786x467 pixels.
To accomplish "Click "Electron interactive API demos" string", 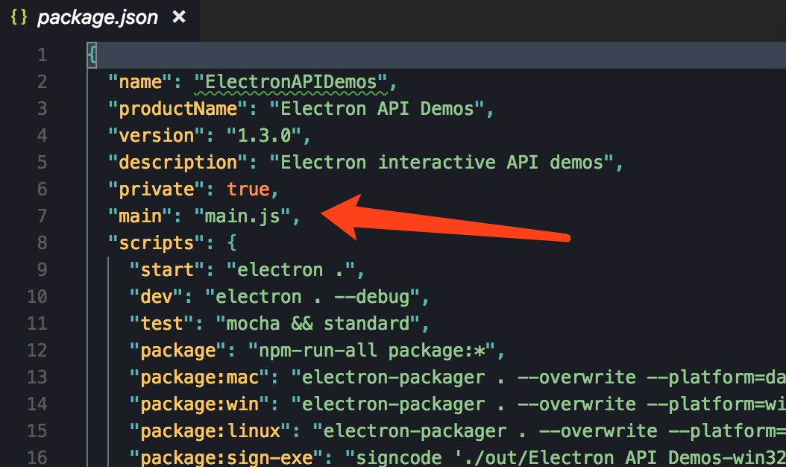I will coord(441,163).
